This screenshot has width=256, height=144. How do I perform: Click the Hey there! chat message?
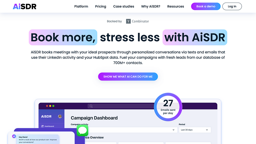tap(38, 140)
